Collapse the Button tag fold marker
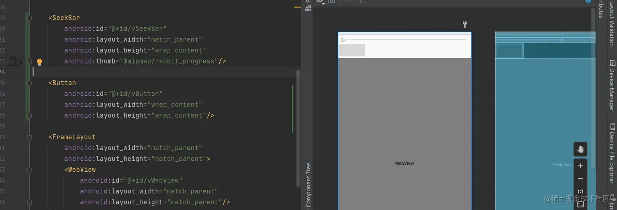The width and height of the screenshot is (617, 210). click(29, 83)
